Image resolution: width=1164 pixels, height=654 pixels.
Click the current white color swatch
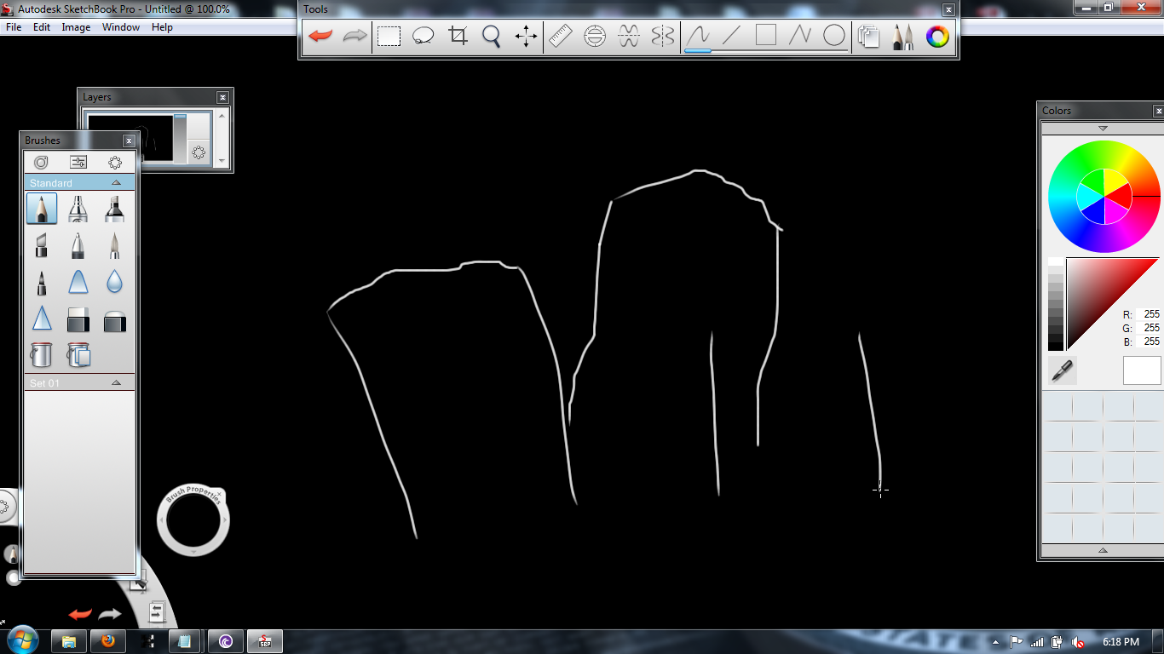click(x=1142, y=370)
